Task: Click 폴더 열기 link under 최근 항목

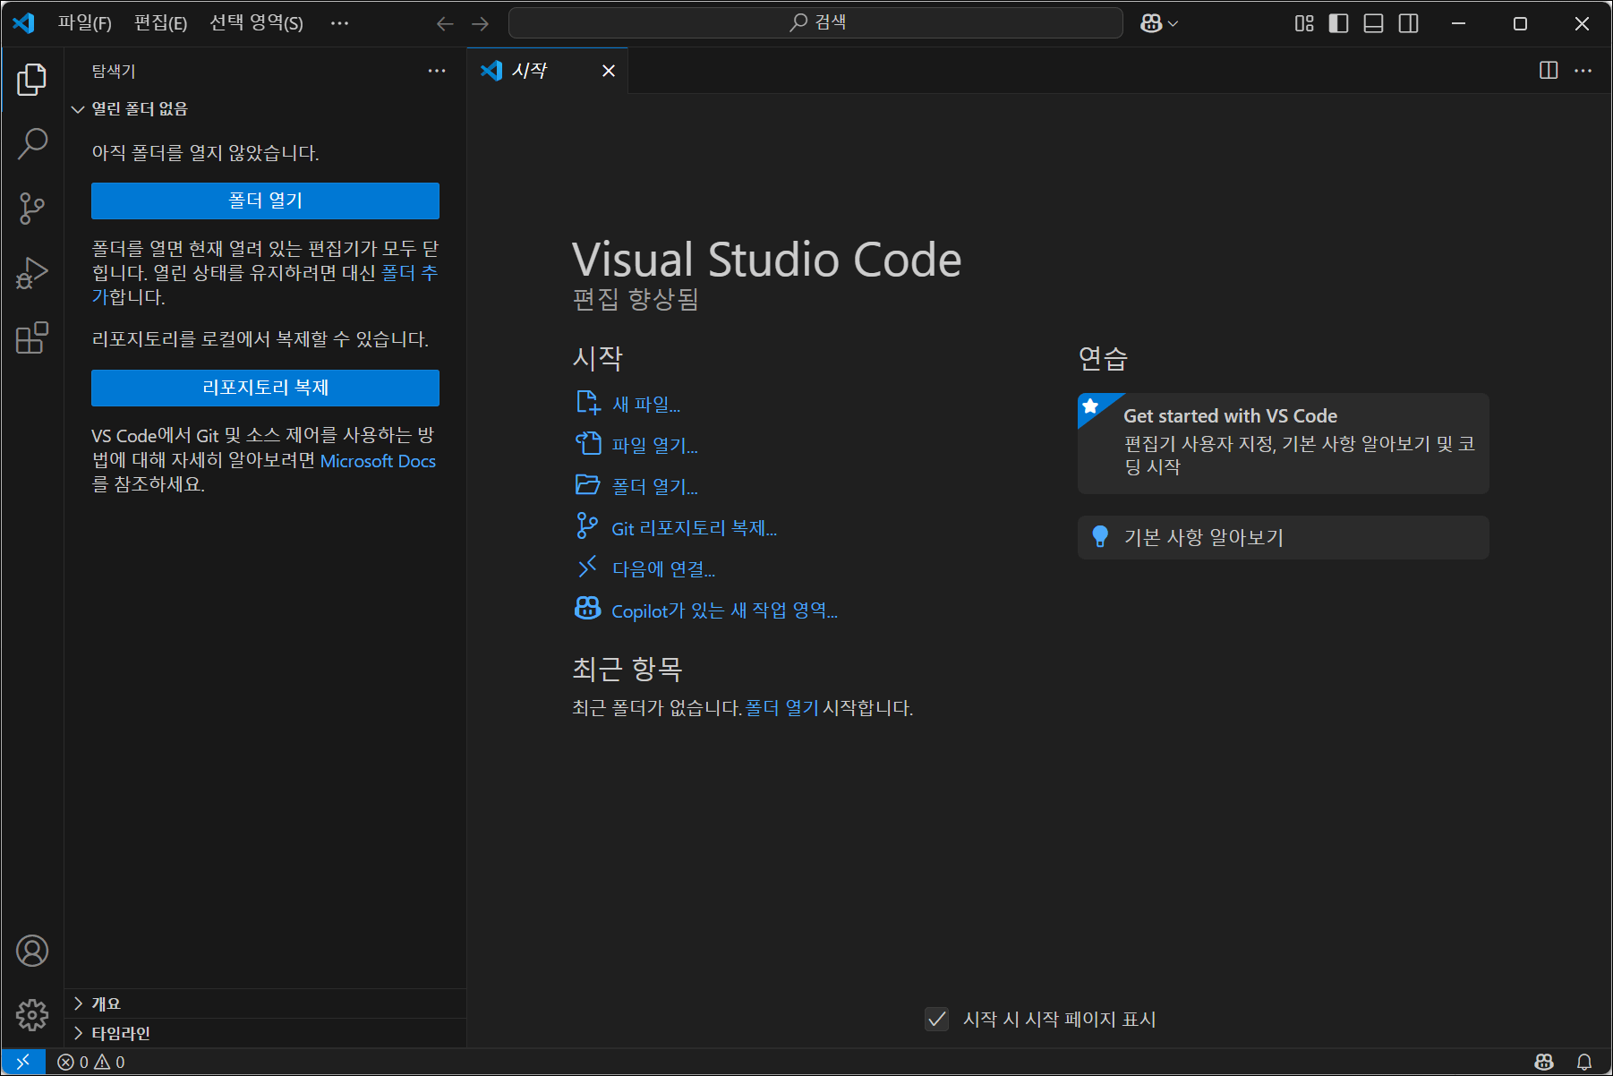Action: click(x=782, y=708)
